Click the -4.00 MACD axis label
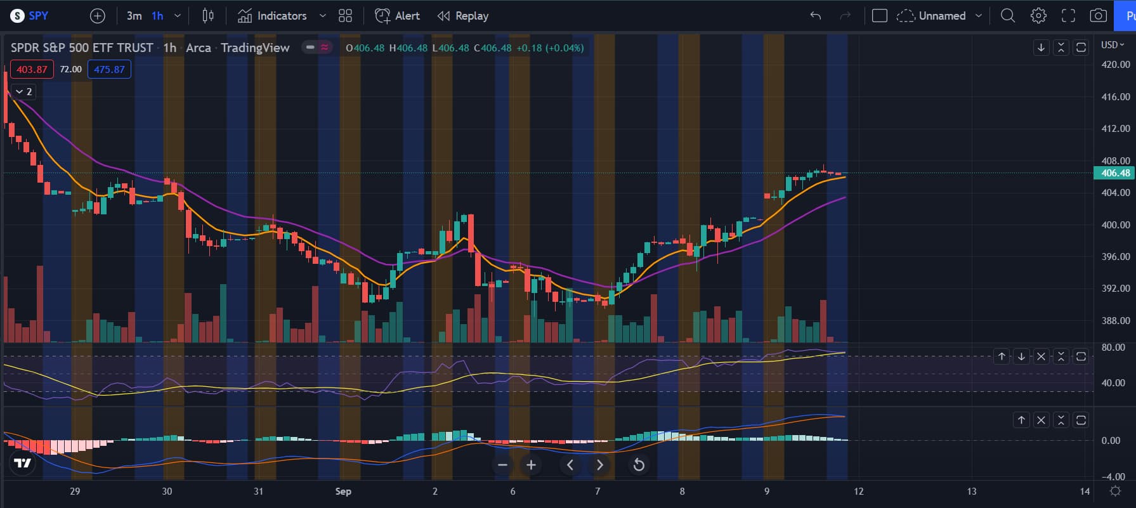 1113,476
